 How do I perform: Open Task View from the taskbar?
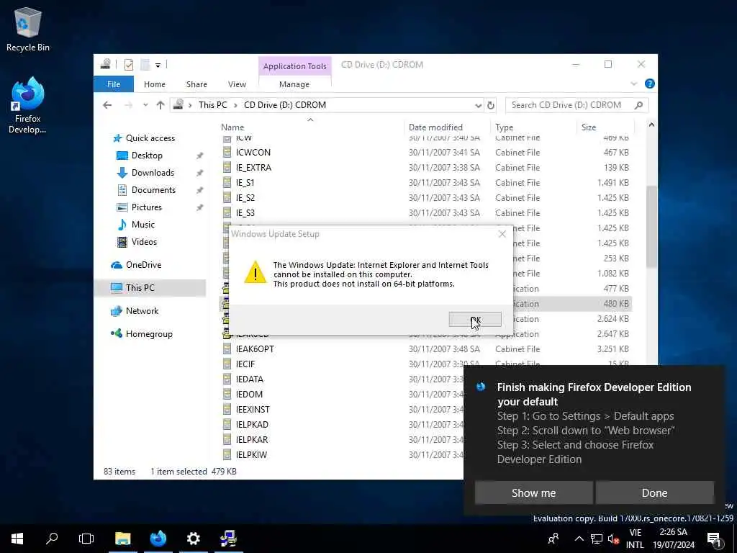tap(86, 539)
